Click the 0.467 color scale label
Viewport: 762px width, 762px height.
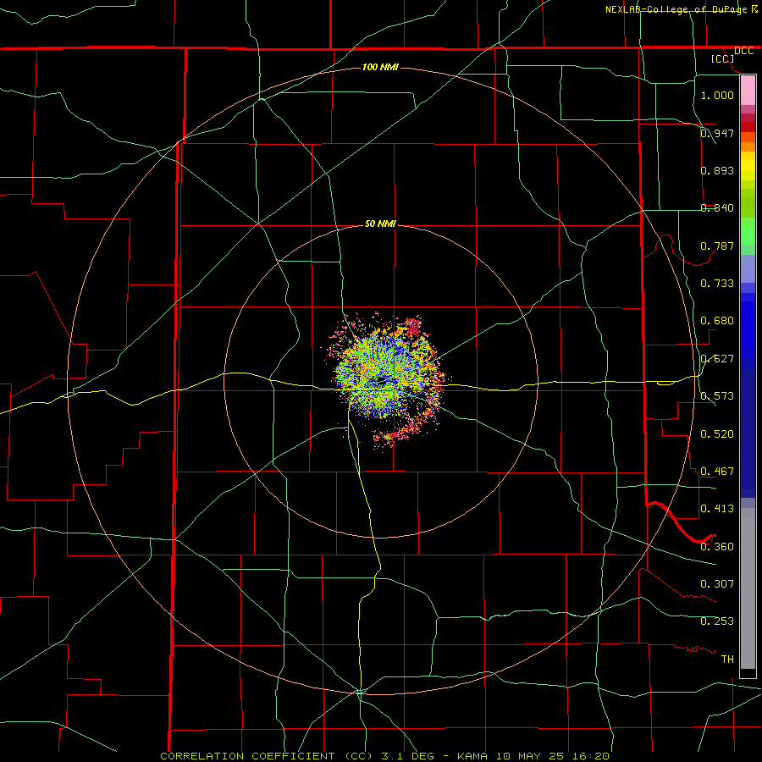717,471
